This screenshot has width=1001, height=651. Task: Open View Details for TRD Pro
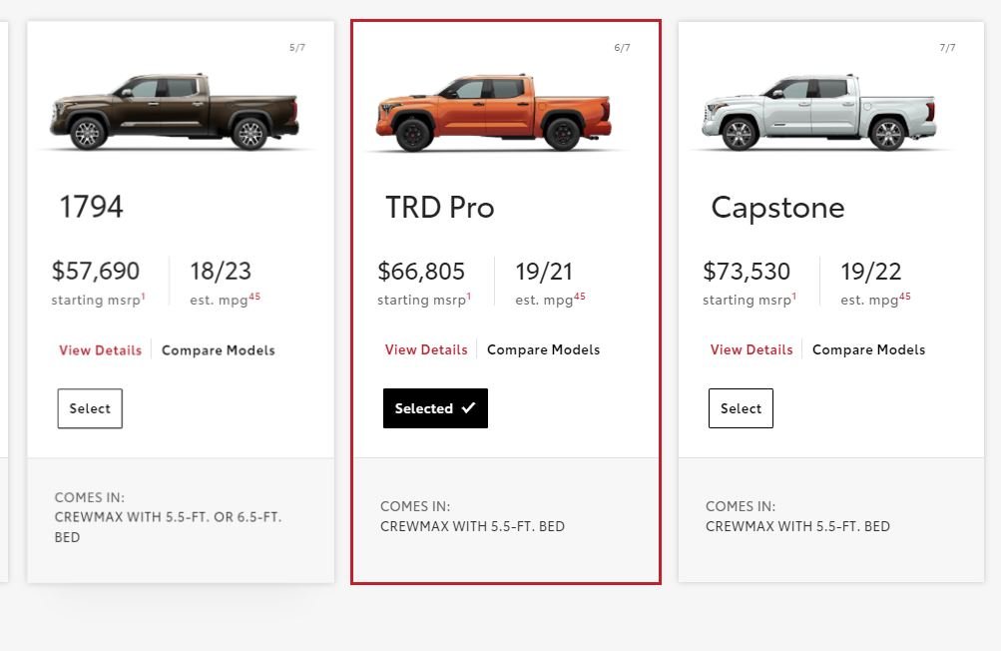tap(426, 349)
